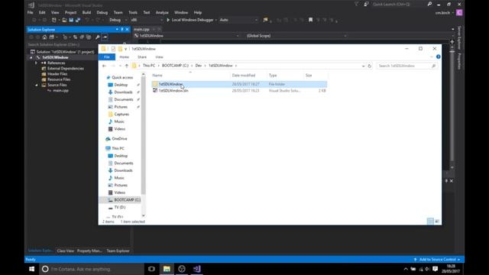Switch File Explorer to large icons view
Screen dimensions: 489x275
click(x=437, y=221)
